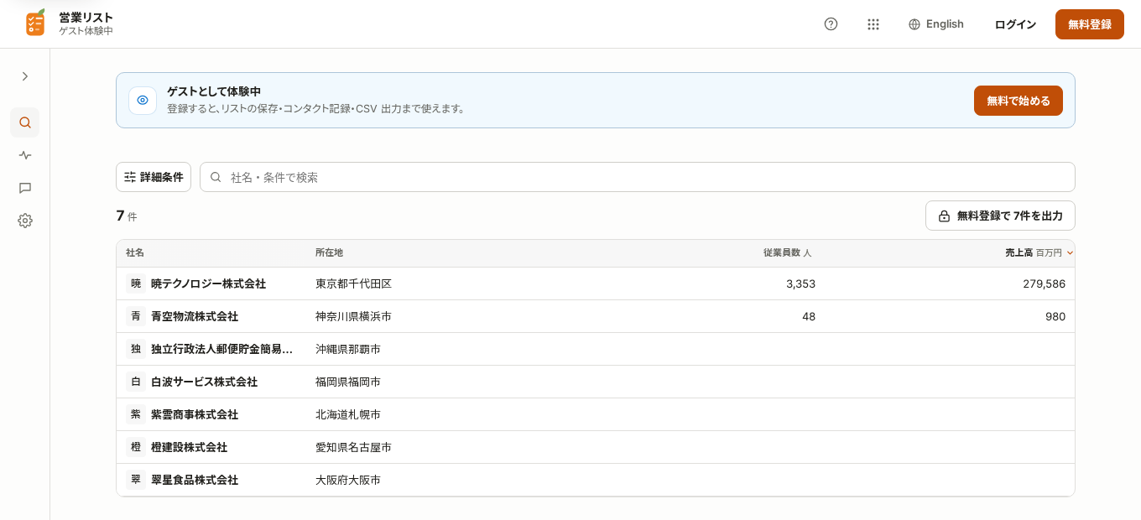The width and height of the screenshot is (1141, 520).
Task: Switch language to English
Action: click(936, 24)
